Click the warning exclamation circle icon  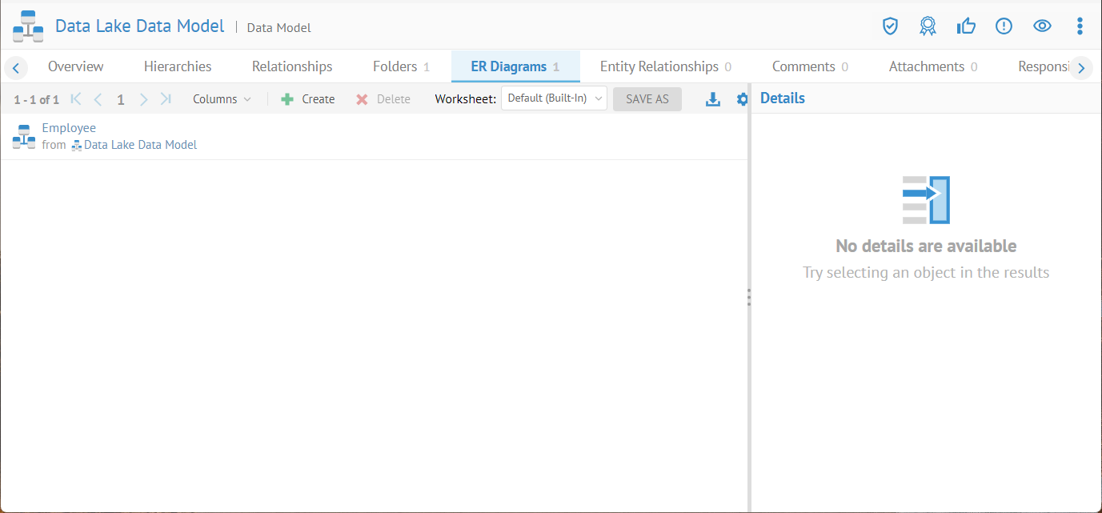pyautogui.click(x=1004, y=26)
